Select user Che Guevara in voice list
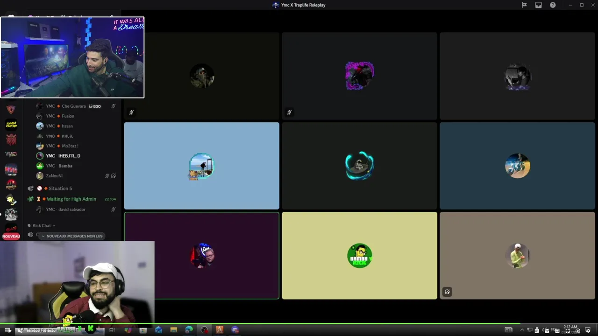The image size is (598, 336). (75, 106)
